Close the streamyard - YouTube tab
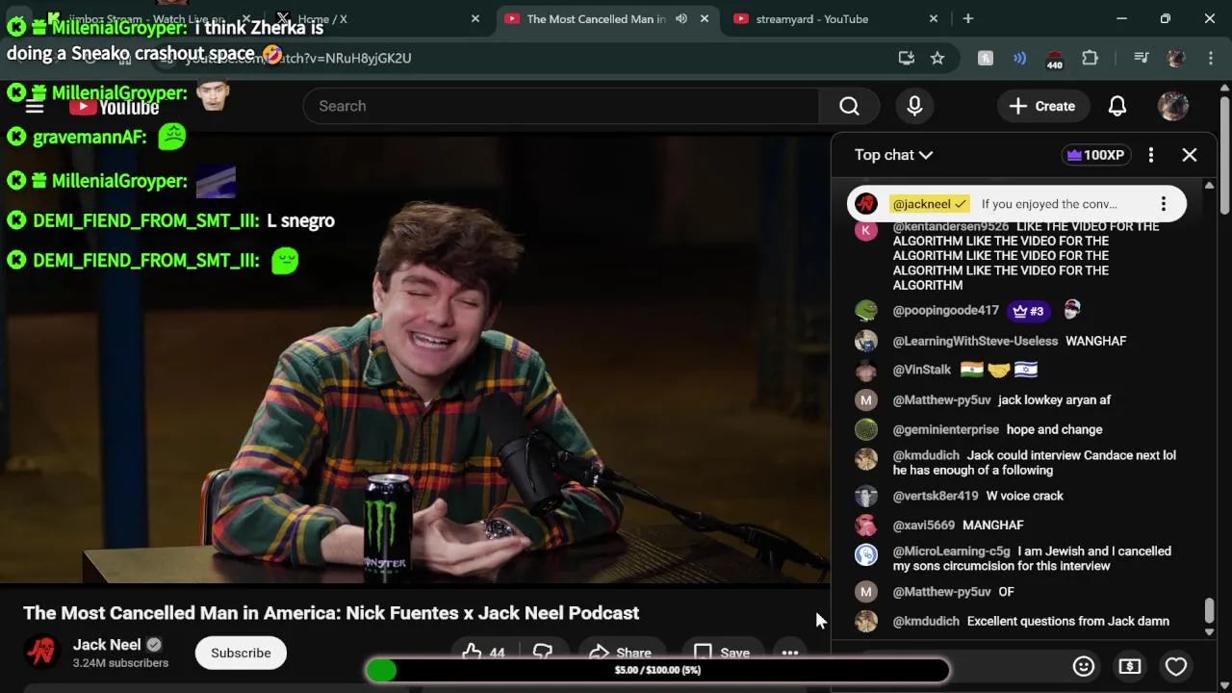Viewport: 1232px width, 693px height. tap(934, 18)
